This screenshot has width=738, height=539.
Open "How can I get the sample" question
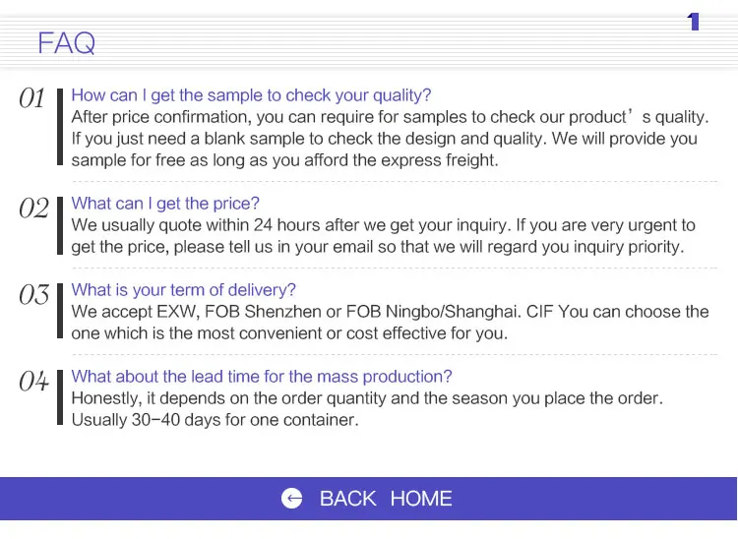[x=251, y=95]
